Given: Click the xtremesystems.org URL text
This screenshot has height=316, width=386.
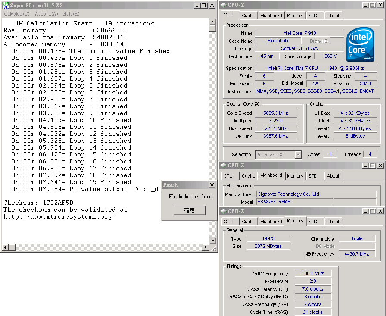Looking at the screenshot, I should (60, 217).
